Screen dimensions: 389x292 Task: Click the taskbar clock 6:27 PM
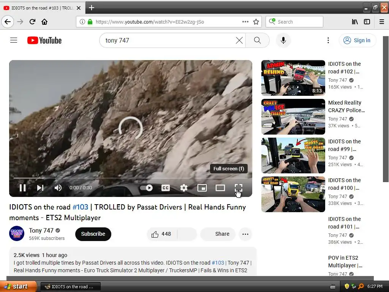(x=375, y=286)
